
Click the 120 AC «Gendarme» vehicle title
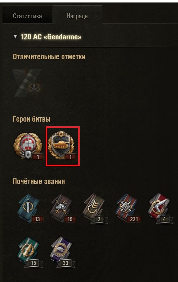pyautogui.click(x=51, y=37)
